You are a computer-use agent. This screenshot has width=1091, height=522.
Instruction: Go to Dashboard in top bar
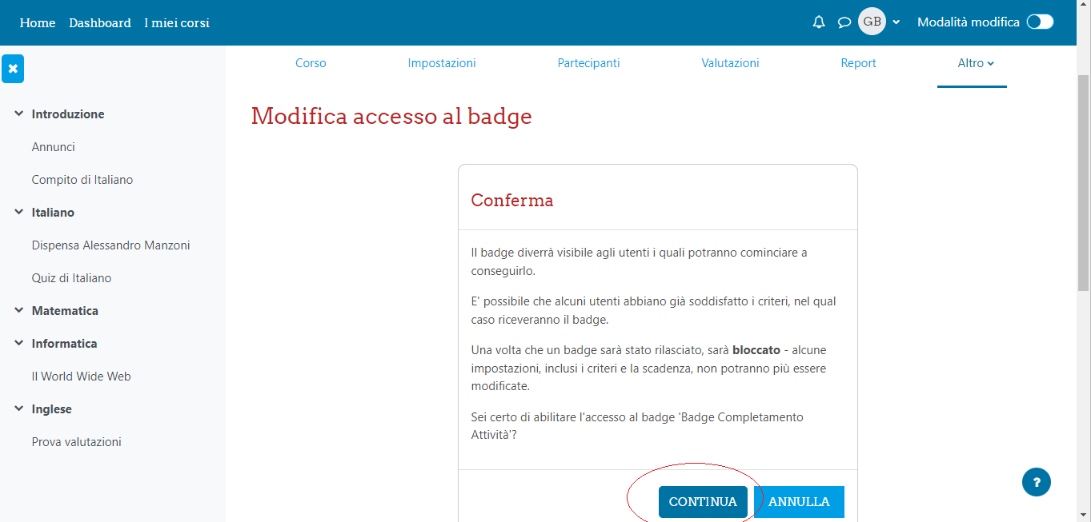[x=99, y=22]
